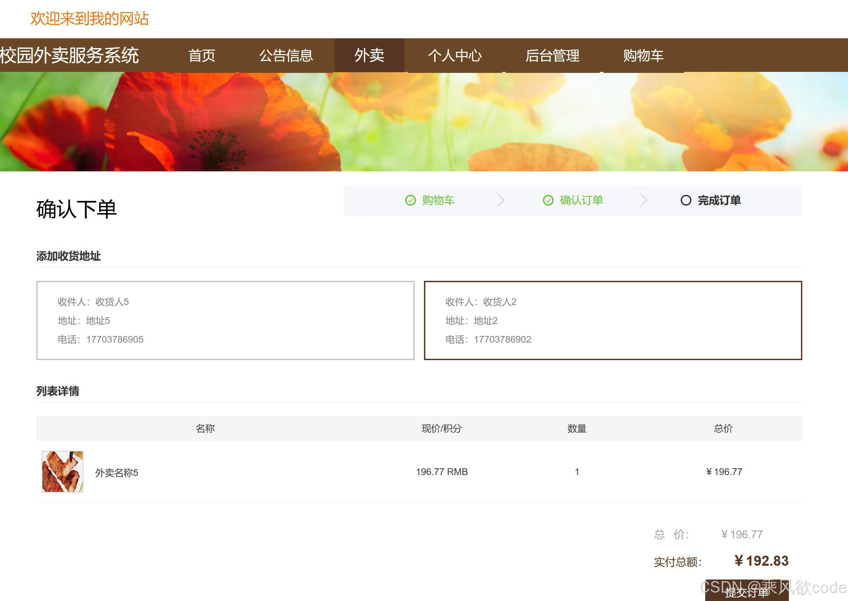This screenshot has width=848, height=601.
Task: Click the 校园外卖服务系统 site title
Action: pos(69,55)
